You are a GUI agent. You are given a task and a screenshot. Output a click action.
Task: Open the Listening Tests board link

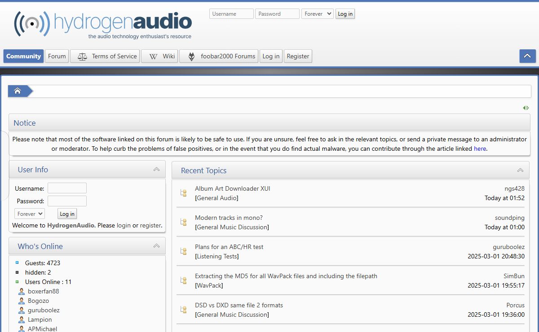tap(216, 256)
